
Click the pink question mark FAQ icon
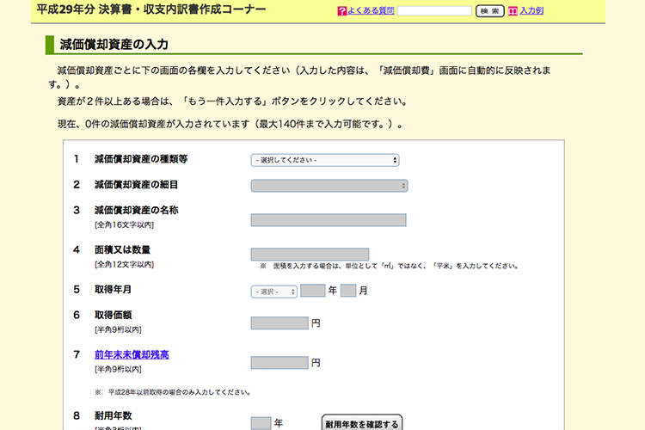point(342,11)
